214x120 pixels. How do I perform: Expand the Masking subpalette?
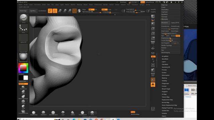click(164, 78)
